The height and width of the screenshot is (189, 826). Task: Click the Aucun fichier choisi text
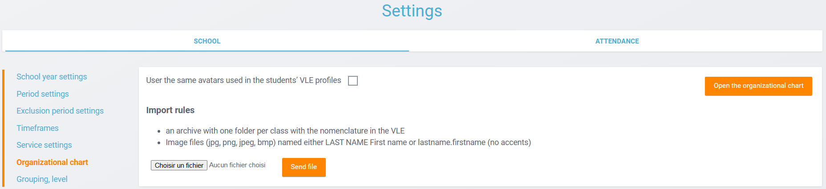pyautogui.click(x=237, y=165)
